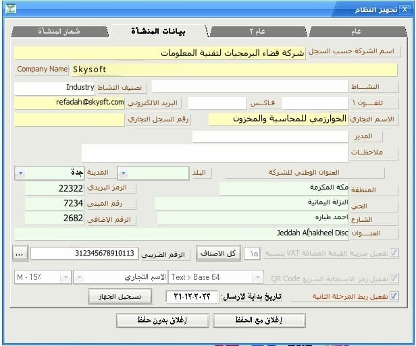Image resolution: width=416 pixels, height=346 pixels.
Task: Toggle the VAT activation checkbox
Action: point(394,253)
